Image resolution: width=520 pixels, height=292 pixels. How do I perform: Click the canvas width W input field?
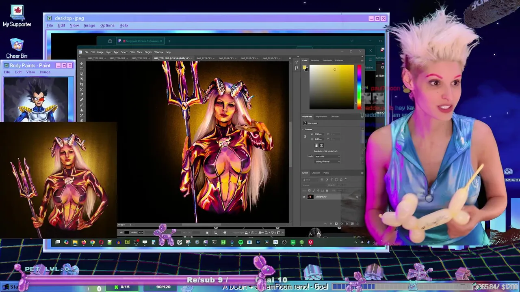(319, 134)
